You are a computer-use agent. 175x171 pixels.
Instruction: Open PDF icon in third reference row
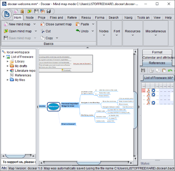pyautogui.click(x=148, y=99)
